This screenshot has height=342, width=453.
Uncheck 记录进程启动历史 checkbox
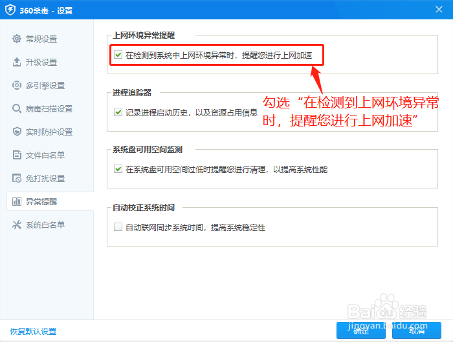[118, 112]
